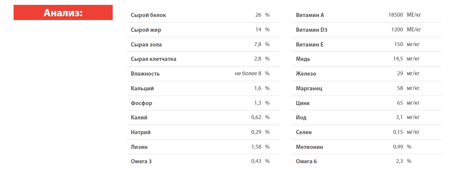Click the Сырой жир label
450x178 pixels.
[x=143, y=30]
